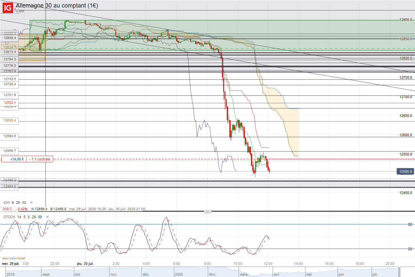
Task: Remove the STOCH indicator with its X
Action: (x=47, y=217)
